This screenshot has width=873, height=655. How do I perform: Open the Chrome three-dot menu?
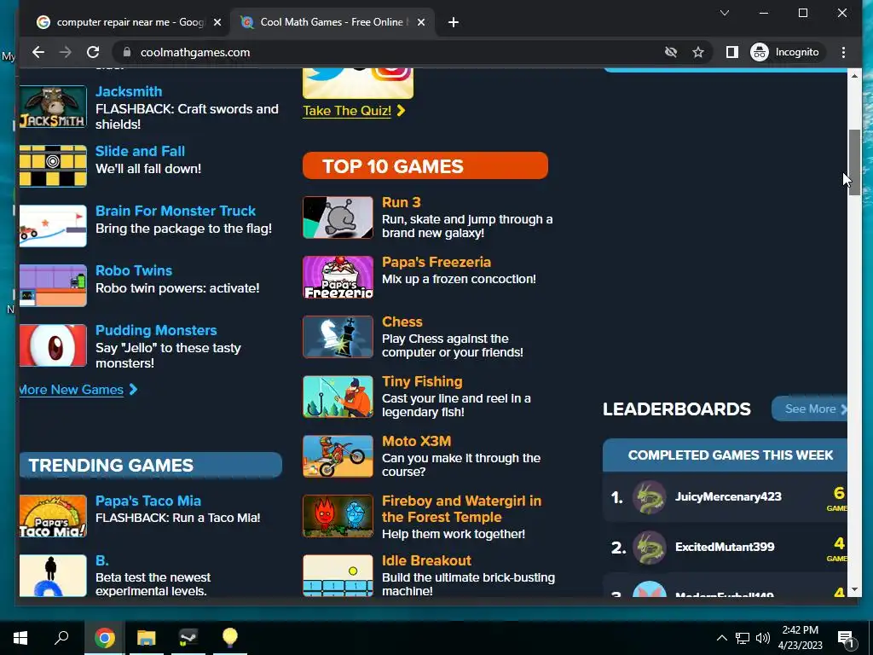[843, 52]
